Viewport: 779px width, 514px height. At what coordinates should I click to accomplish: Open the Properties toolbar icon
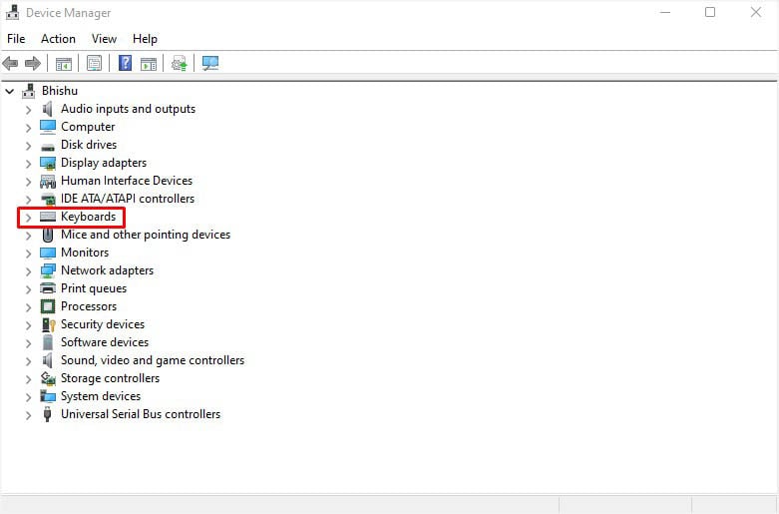tap(94, 63)
